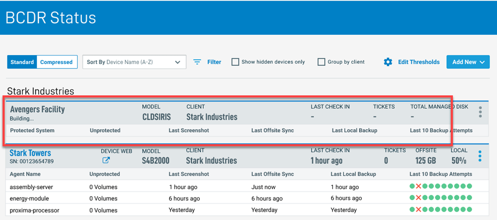
Task: Click first green backup dot for assembly-server
Action: [x=412, y=187]
